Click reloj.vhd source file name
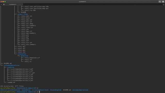Image resolution: width=165 pixels, height=93 pixels. 21,52
